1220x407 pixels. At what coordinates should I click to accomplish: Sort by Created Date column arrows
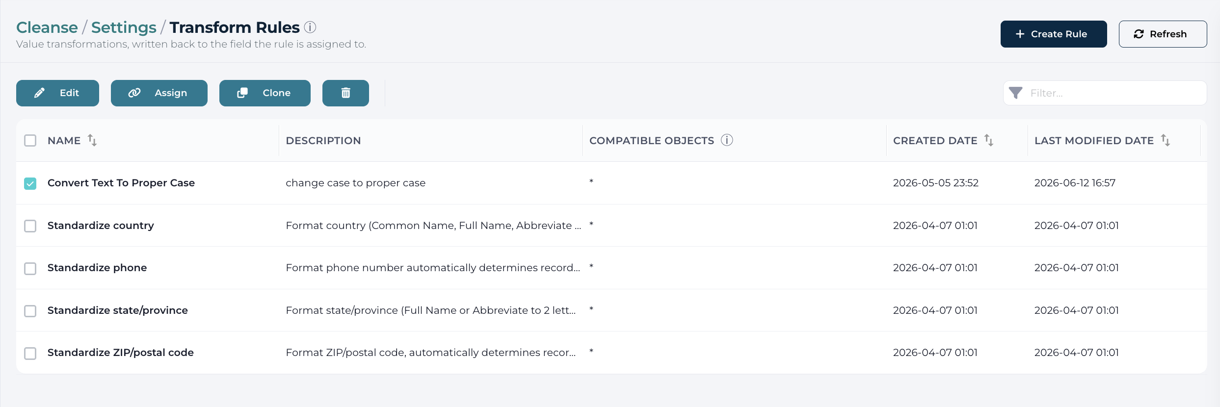989,140
